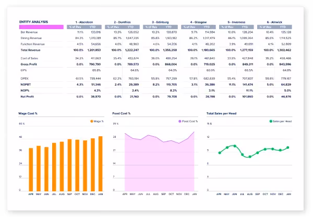Click the orange Wage % legend dot
313x220 pixels.
(x=92, y=121)
